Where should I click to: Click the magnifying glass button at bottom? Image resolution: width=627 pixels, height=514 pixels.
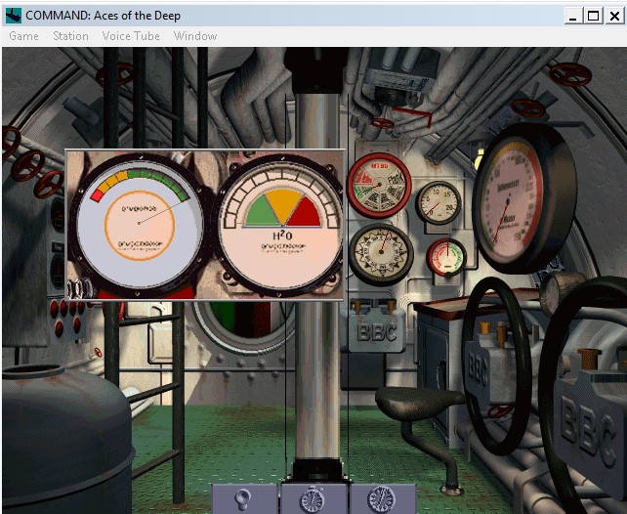243,499
